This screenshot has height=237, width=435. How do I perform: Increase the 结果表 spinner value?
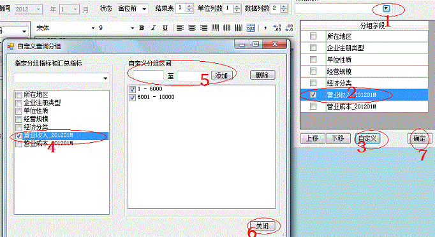[189, 6]
